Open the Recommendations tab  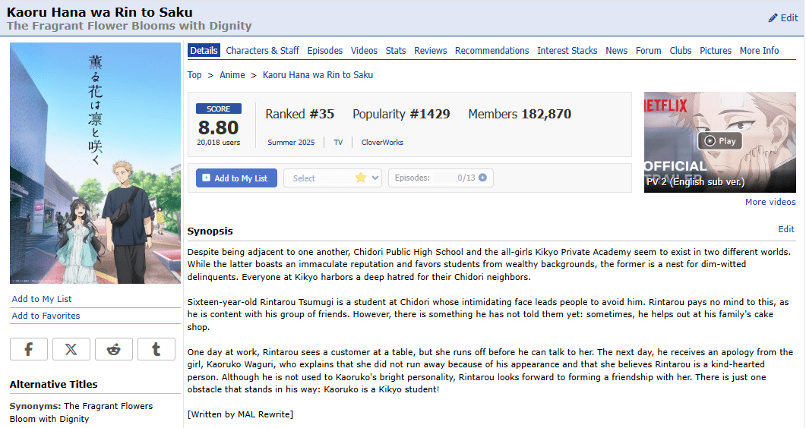(x=492, y=50)
